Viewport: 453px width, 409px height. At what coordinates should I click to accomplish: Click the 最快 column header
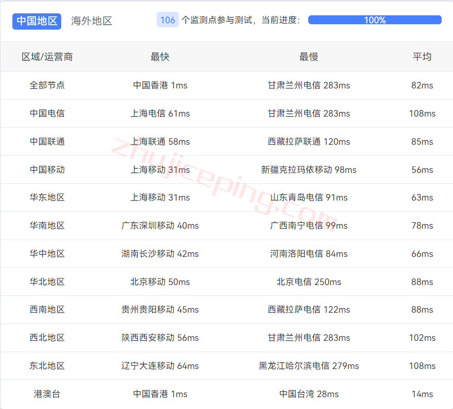click(x=160, y=57)
